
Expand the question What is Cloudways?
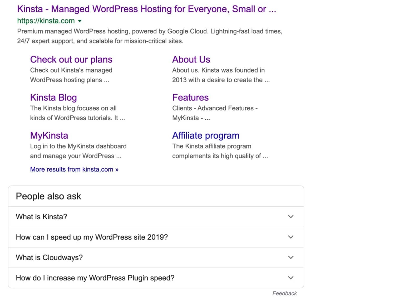coord(49,258)
